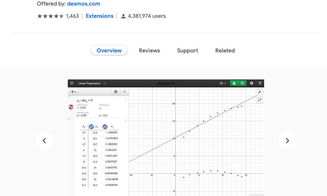
Task: Open graph settings wrench
Action: (260, 92)
